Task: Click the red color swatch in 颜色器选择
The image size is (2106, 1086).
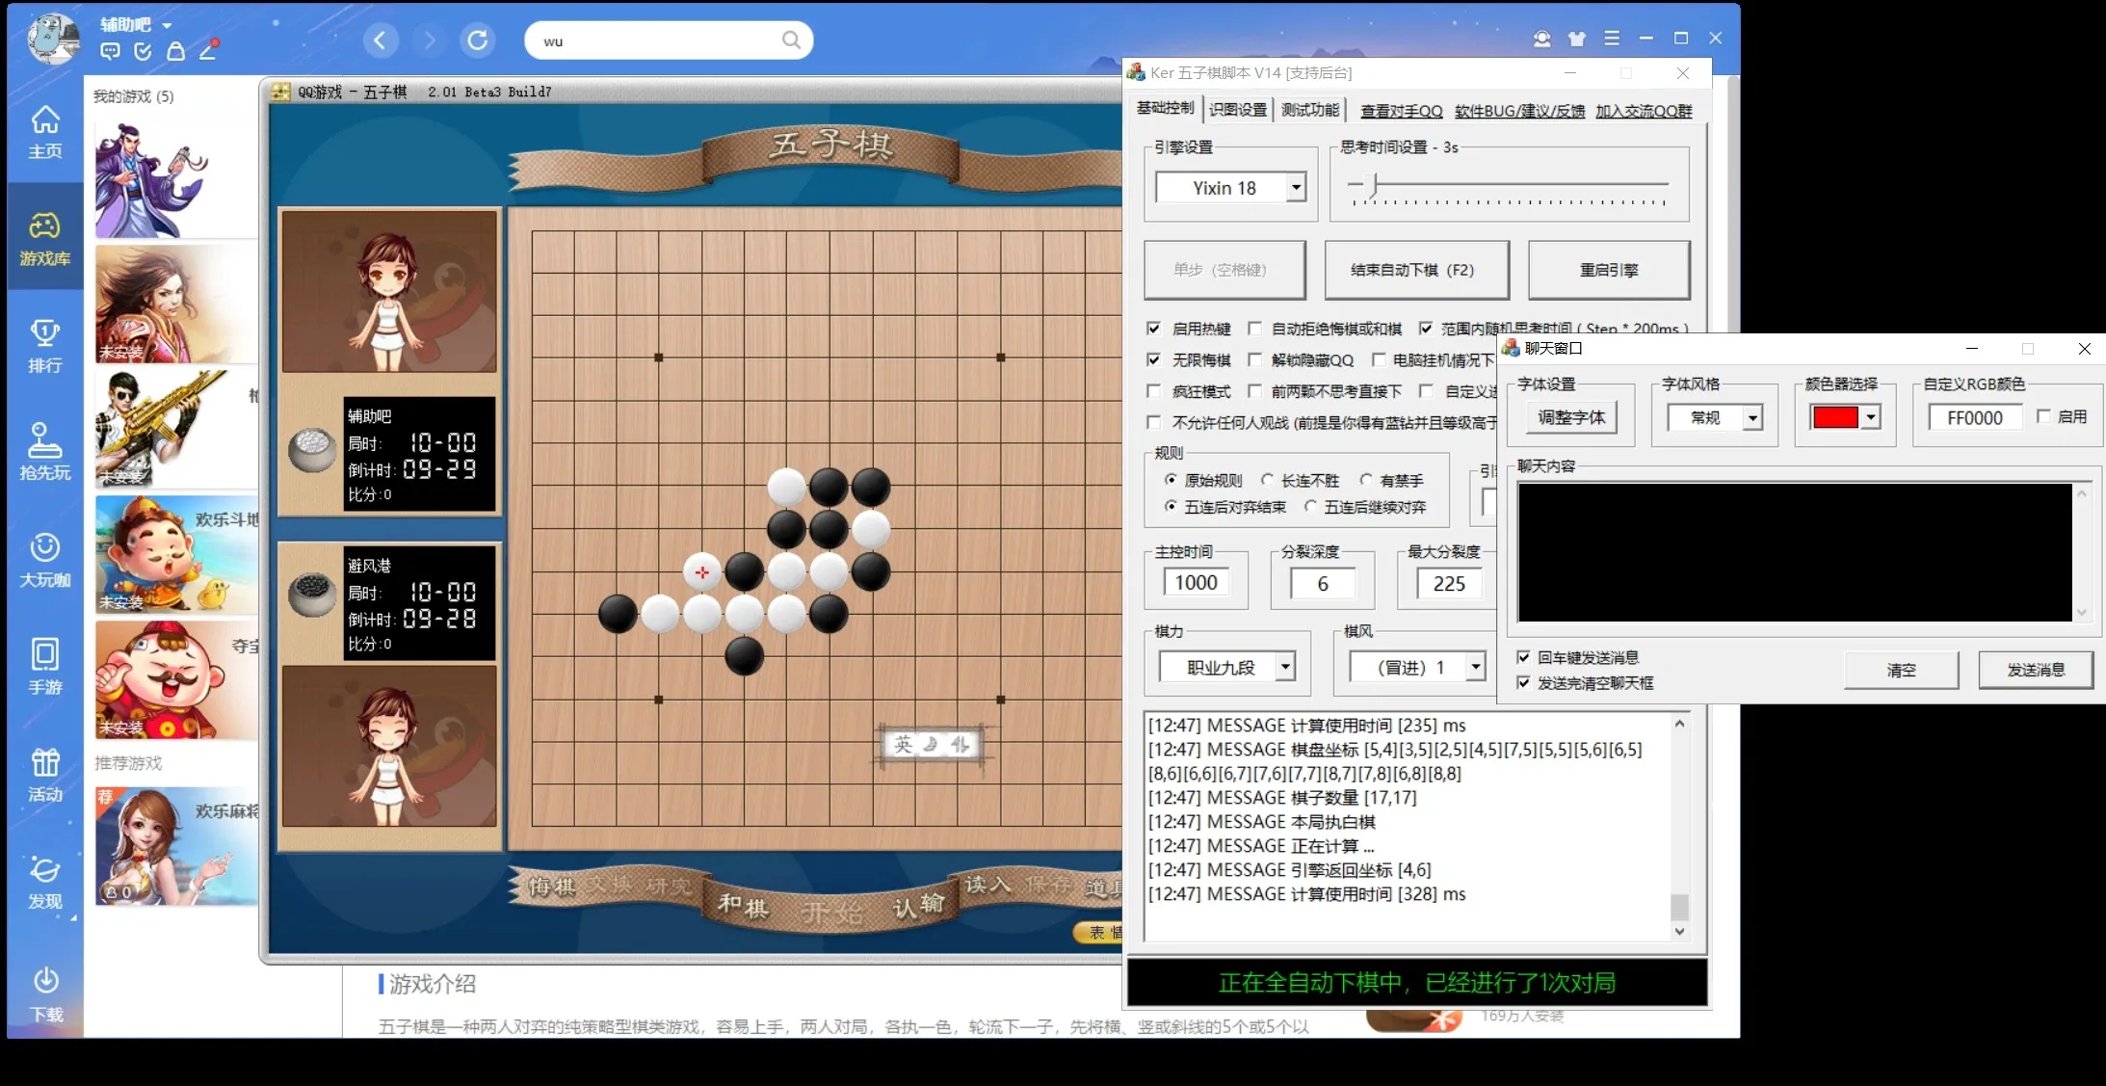Action: 1835,417
